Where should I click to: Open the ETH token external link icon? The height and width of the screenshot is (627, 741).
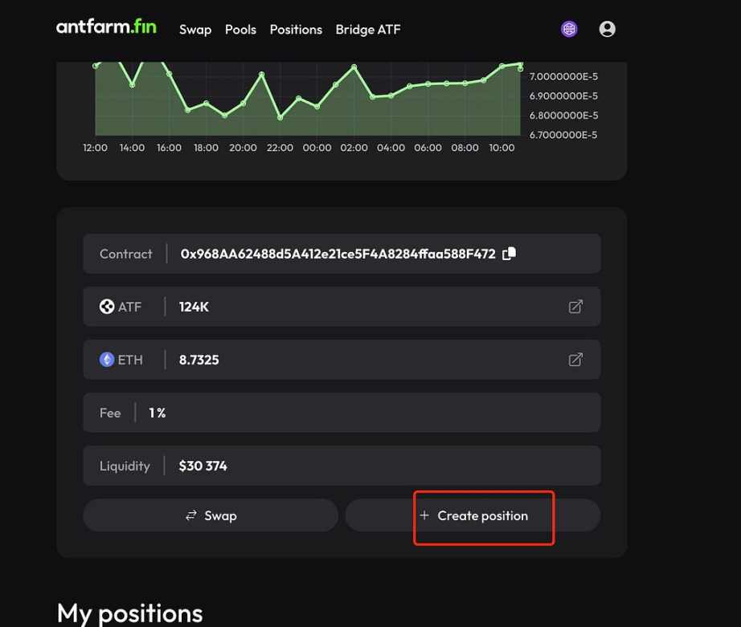tap(575, 360)
